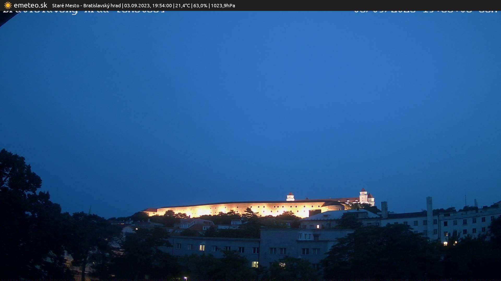The height and width of the screenshot is (281, 501).
Task: Click the emeteo.sk sun logo icon
Action: click(8, 5)
